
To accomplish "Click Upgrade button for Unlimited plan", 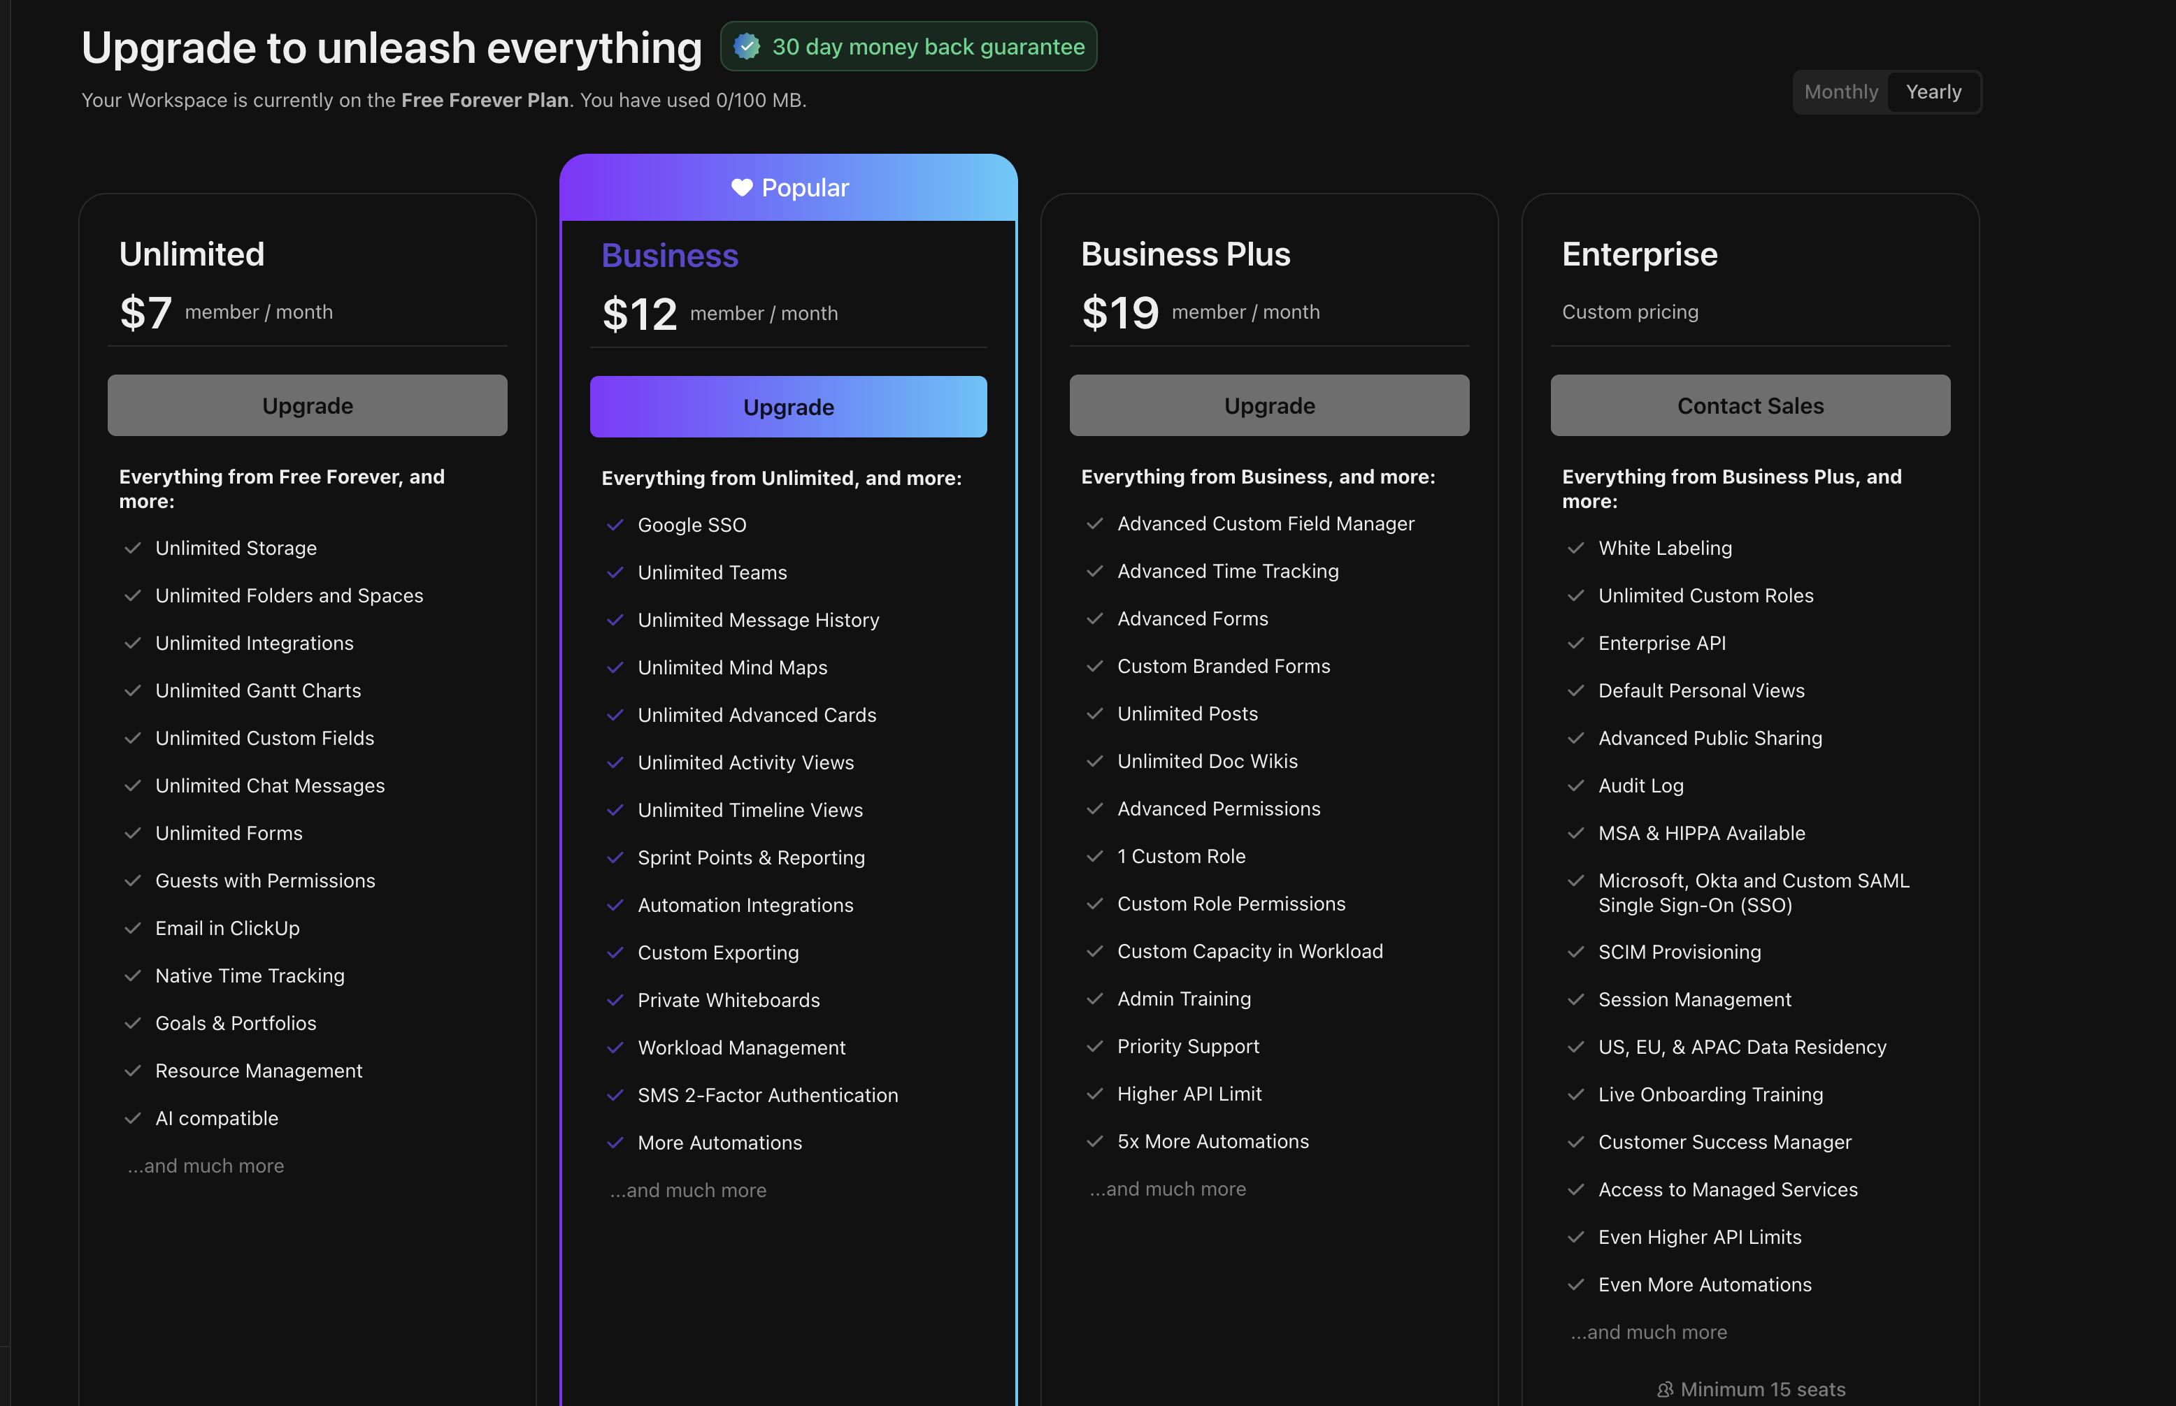I will click(x=307, y=405).
